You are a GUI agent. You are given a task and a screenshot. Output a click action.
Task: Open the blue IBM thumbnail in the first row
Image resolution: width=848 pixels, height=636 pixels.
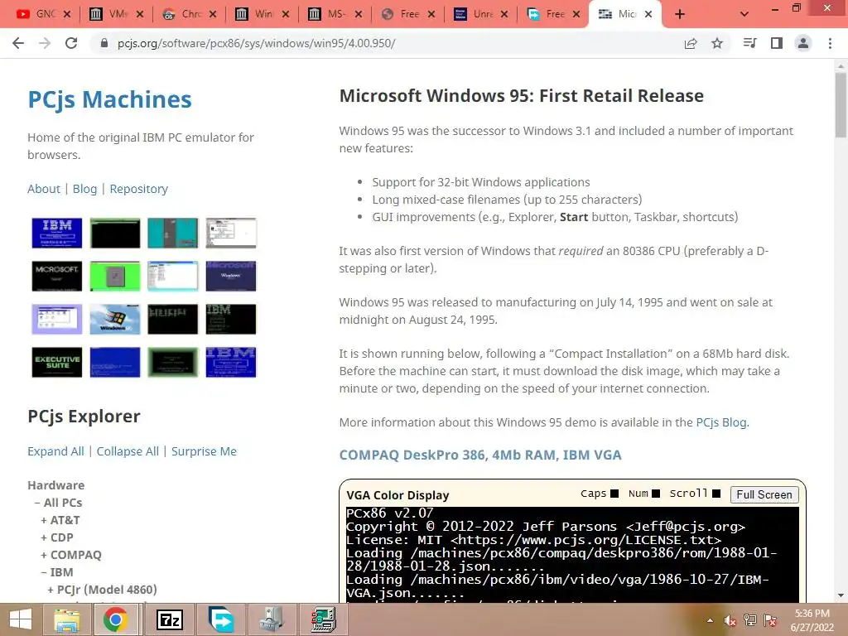57,233
